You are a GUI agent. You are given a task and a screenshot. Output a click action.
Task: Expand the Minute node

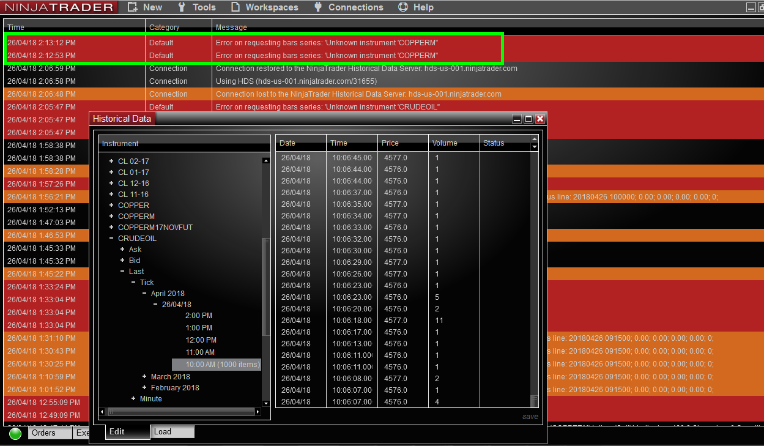click(x=133, y=399)
